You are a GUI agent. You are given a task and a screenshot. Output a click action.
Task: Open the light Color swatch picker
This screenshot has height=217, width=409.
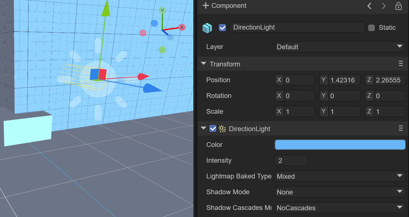pos(340,145)
